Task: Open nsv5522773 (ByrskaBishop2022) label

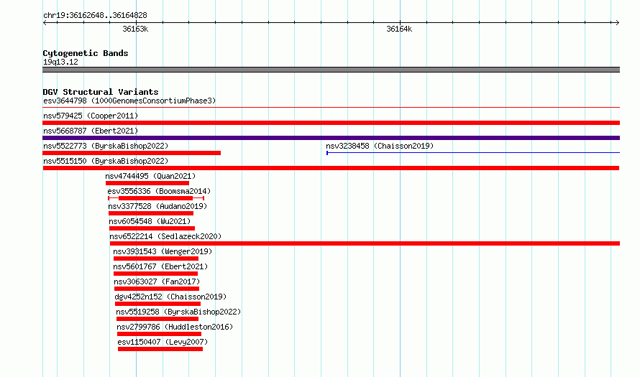Action: (x=106, y=146)
